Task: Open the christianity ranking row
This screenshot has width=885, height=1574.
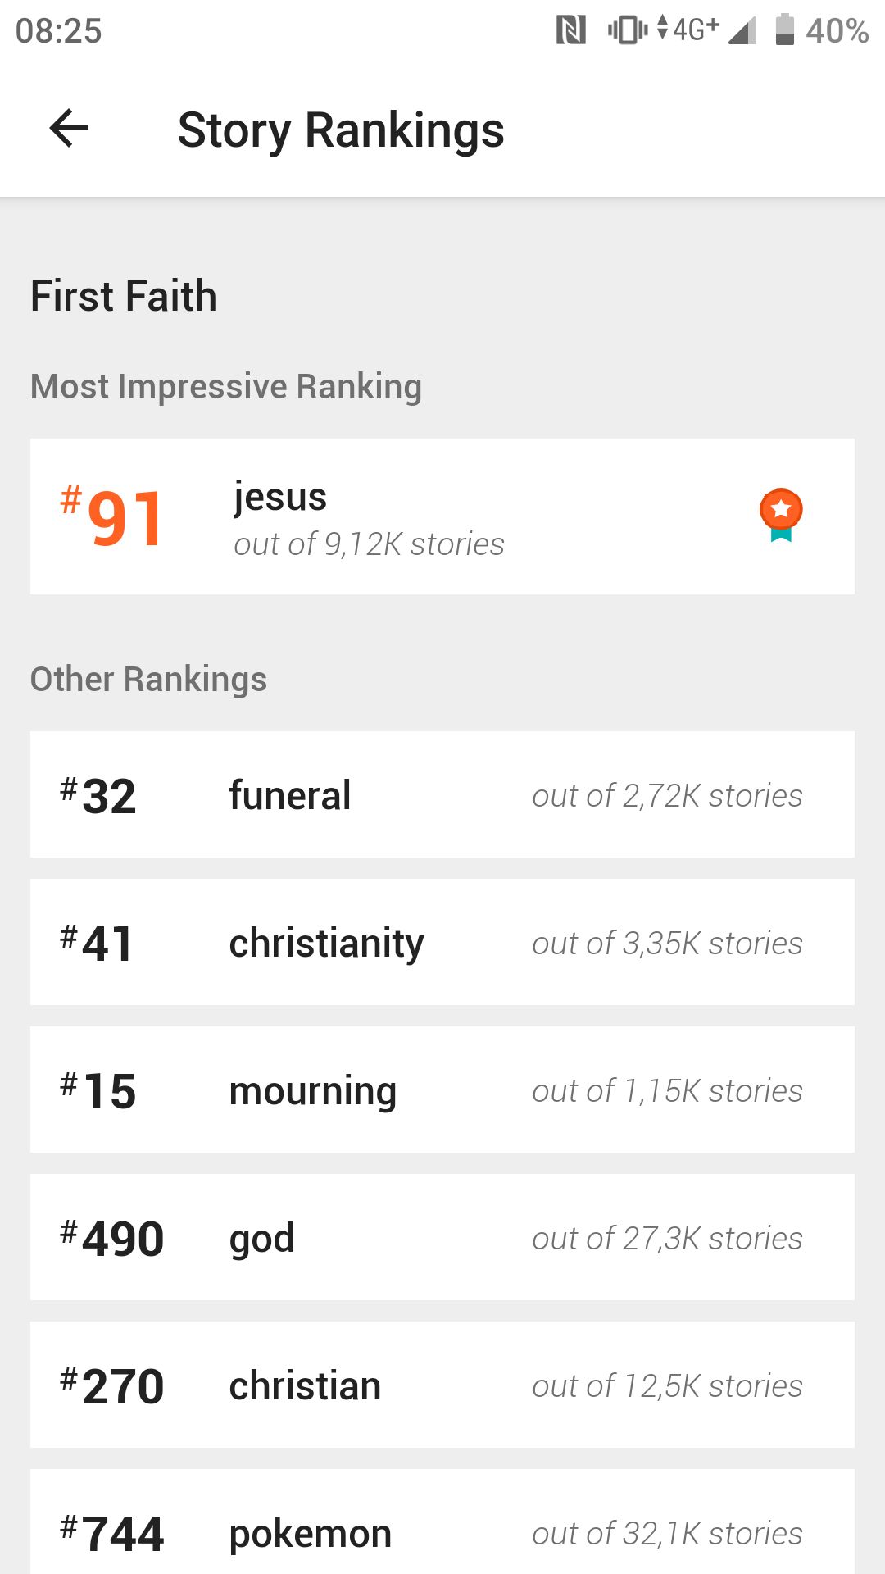Action: [442, 942]
